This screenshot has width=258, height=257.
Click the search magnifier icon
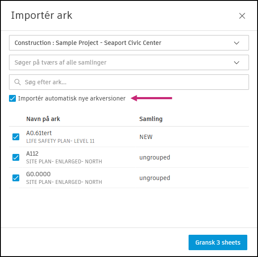click(x=18, y=82)
